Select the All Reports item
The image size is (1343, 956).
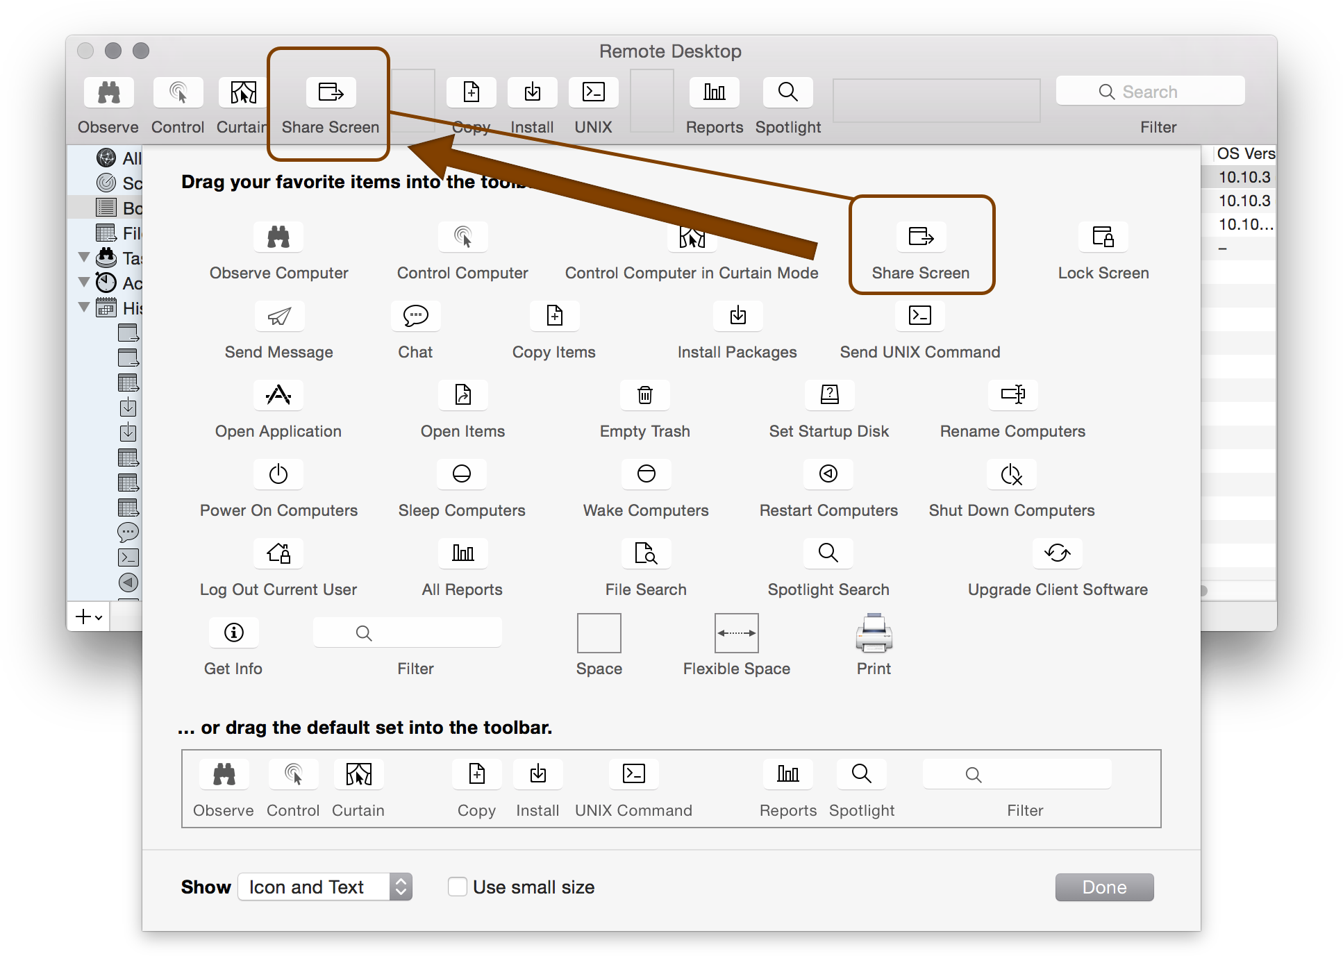pyautogui.click(x=462, y=554)
